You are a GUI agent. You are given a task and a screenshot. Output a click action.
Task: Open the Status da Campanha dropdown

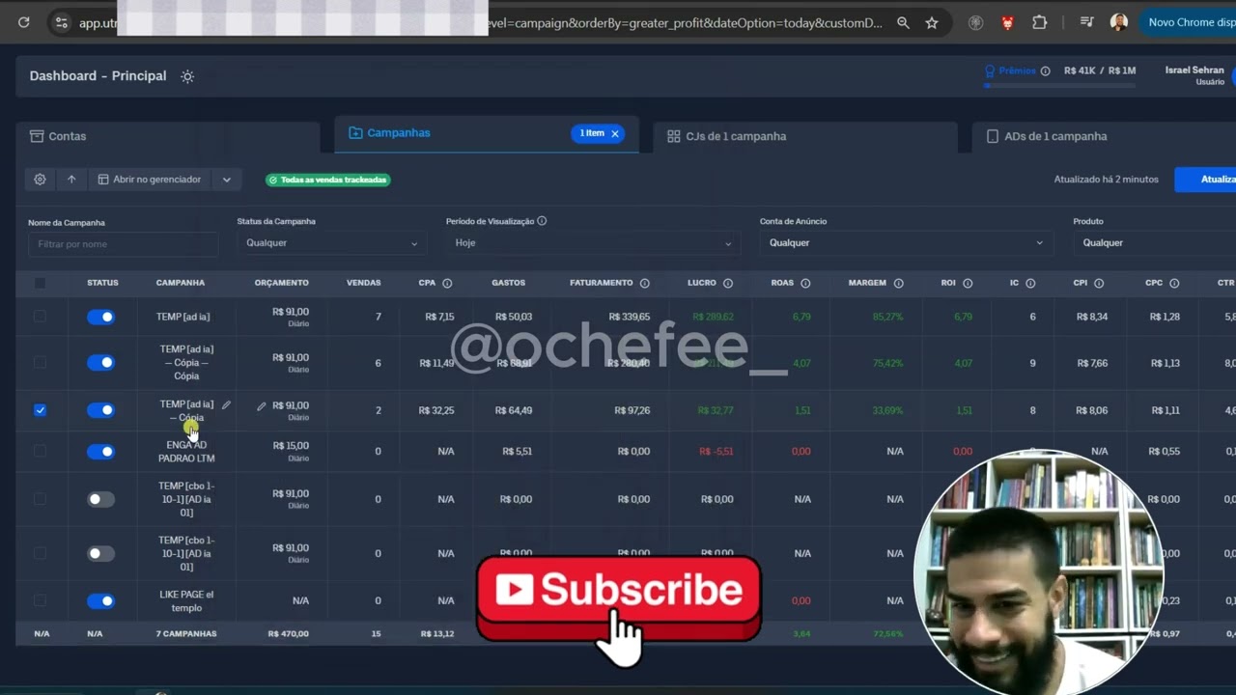tap(331, 243)
